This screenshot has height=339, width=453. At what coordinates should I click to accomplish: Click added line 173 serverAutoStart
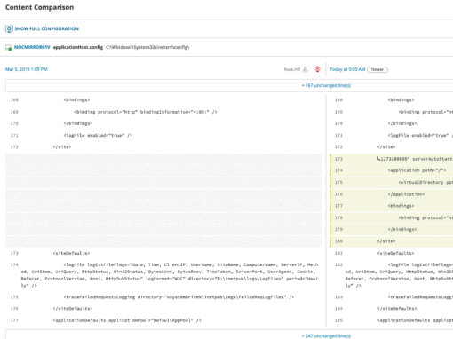pyautogui.click(x=391, y=159)
